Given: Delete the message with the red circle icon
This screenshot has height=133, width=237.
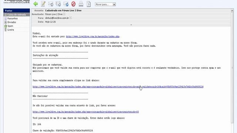Looking at the screenshot, I should click(x=73, y=4).
